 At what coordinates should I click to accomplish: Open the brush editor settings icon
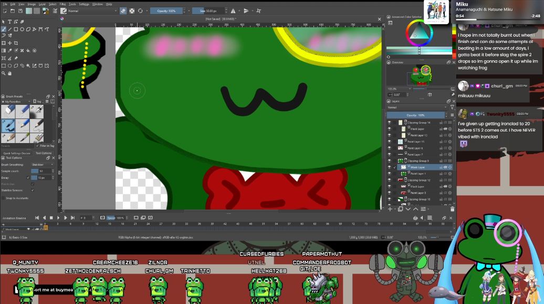(x=55, y=11)
